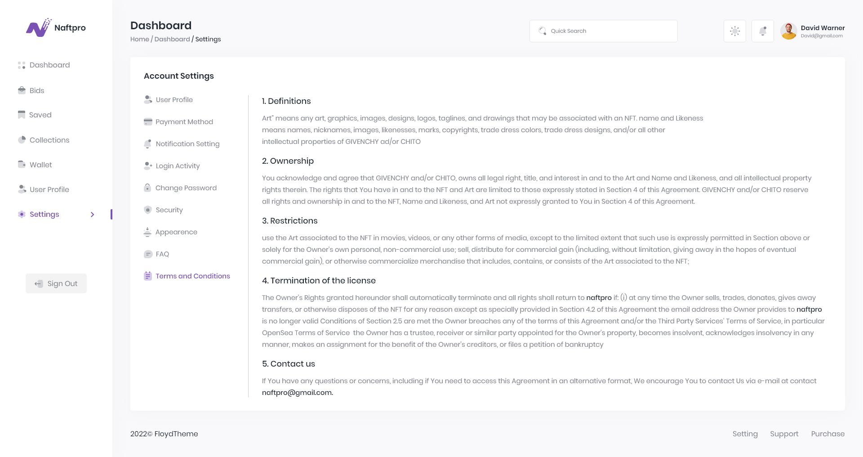Open the Appearence settings tab

point(176,232)
